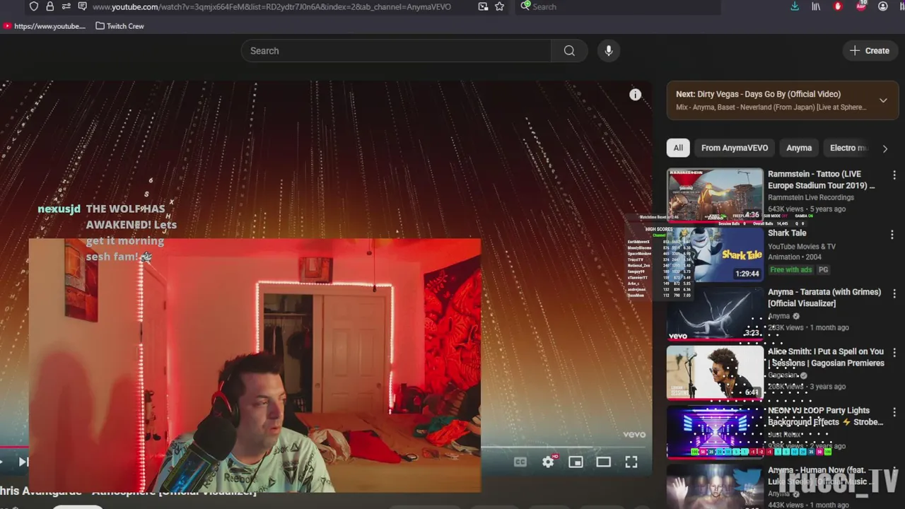Screen dimensions: 905x509
Task: Open the video info card icon
Action: pos(636,95)
